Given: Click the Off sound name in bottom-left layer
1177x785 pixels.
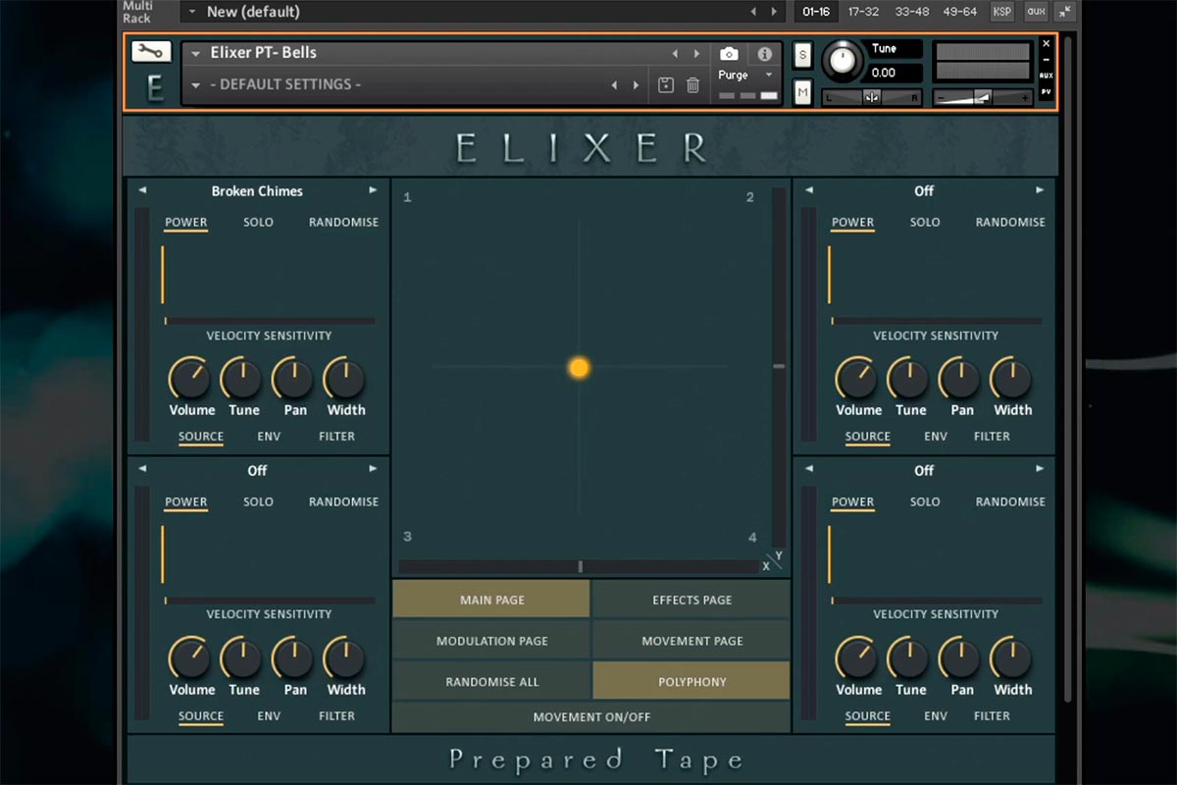Looking at the screenshot, I should tap(257, 470).
